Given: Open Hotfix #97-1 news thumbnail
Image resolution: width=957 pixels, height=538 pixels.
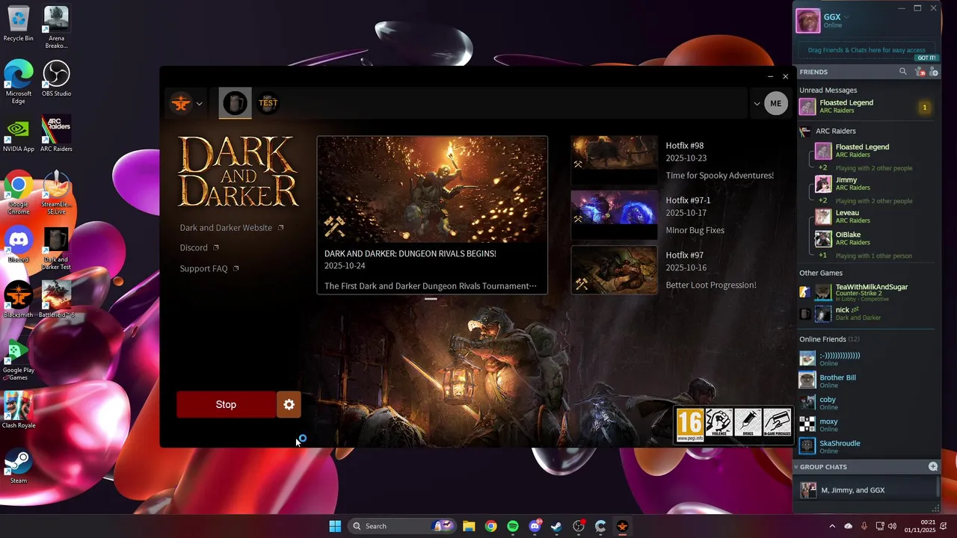Looking at the screenshot, I should 614,215.
